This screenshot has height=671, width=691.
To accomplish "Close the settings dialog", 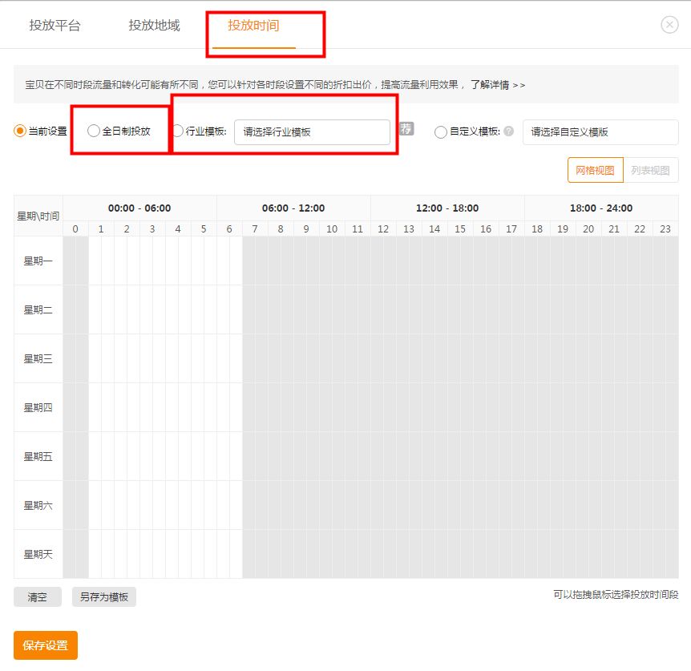I will 669,25.
